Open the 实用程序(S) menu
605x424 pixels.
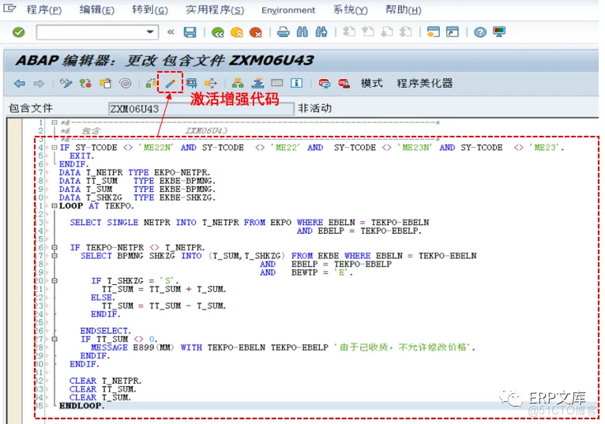214,10
